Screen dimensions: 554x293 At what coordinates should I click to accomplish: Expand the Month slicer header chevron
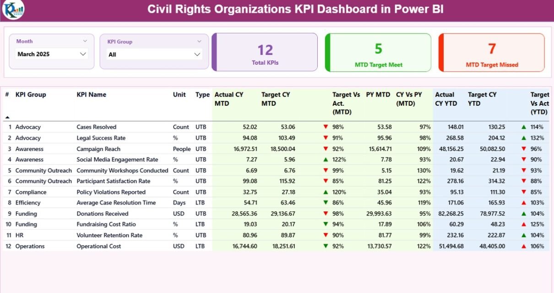tap(85, 41)
